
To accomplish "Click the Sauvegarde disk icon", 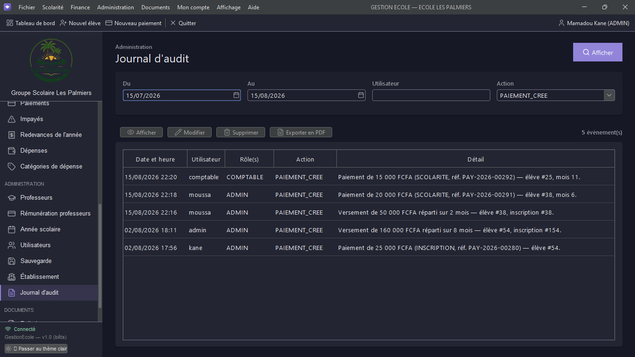I will 12,261.
